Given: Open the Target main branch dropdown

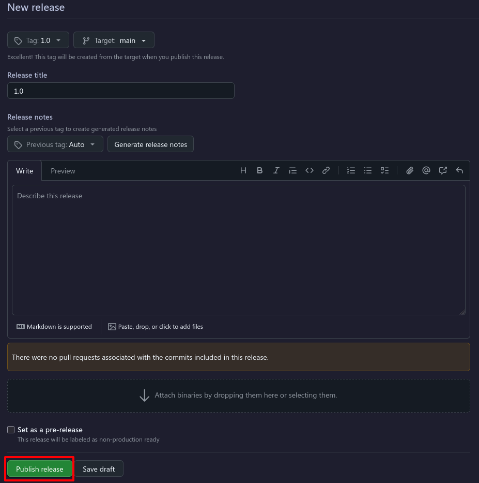Looking at the screenshot, I should click(x=114, y=40).
